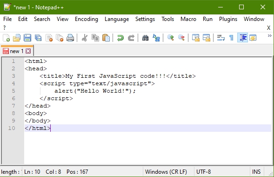Viewport: 274px width, 177px height.
Task: Click the <script type> line
Action: click(97, 83)
